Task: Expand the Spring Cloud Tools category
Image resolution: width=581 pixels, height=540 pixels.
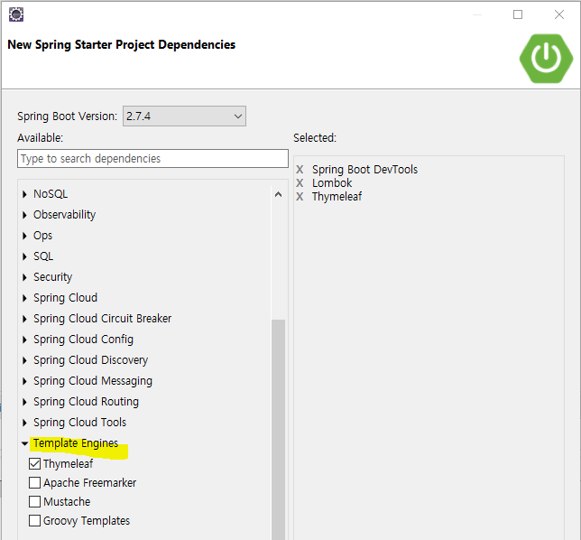Action: coord(24,423)
